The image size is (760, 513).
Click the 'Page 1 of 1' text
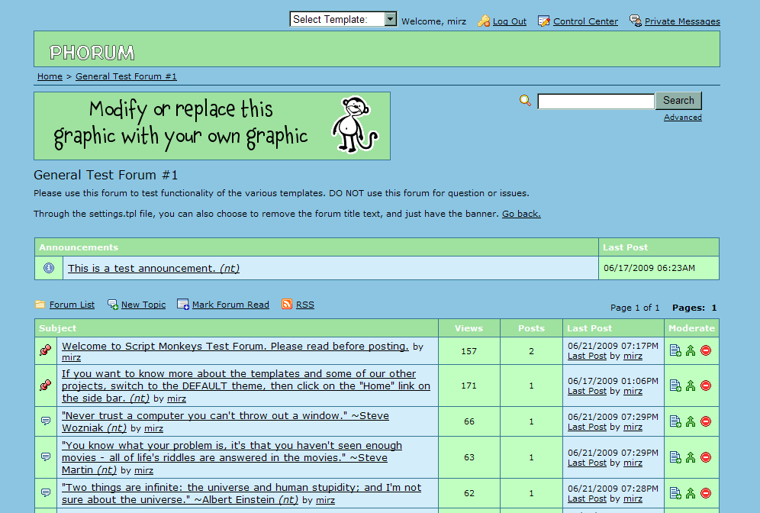click(x=635, y=308)
